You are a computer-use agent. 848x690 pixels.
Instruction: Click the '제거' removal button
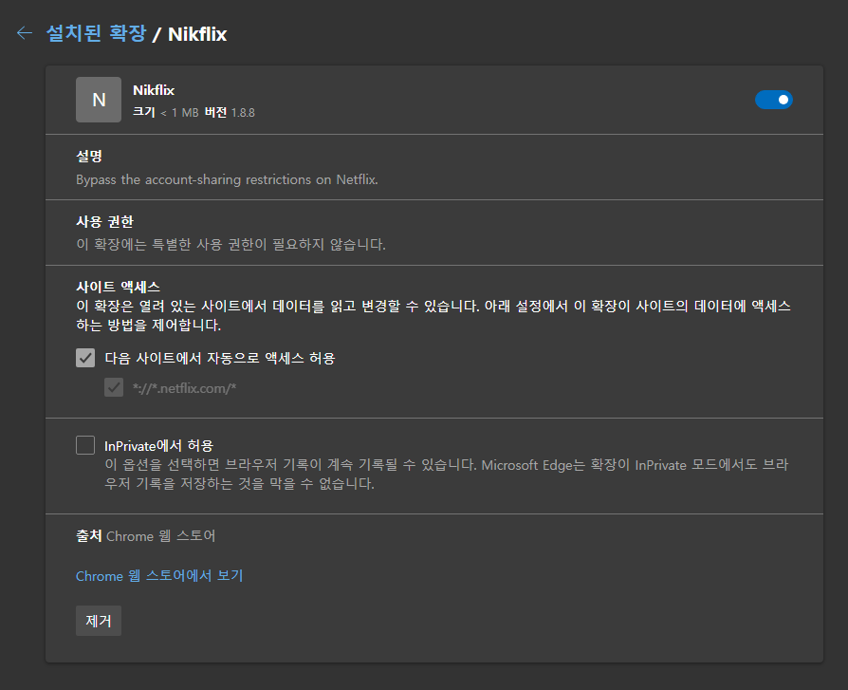coord(98,620)
